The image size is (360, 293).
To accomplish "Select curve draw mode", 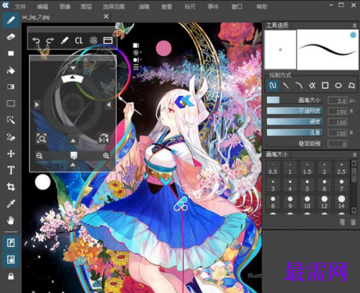I will 298,86.
